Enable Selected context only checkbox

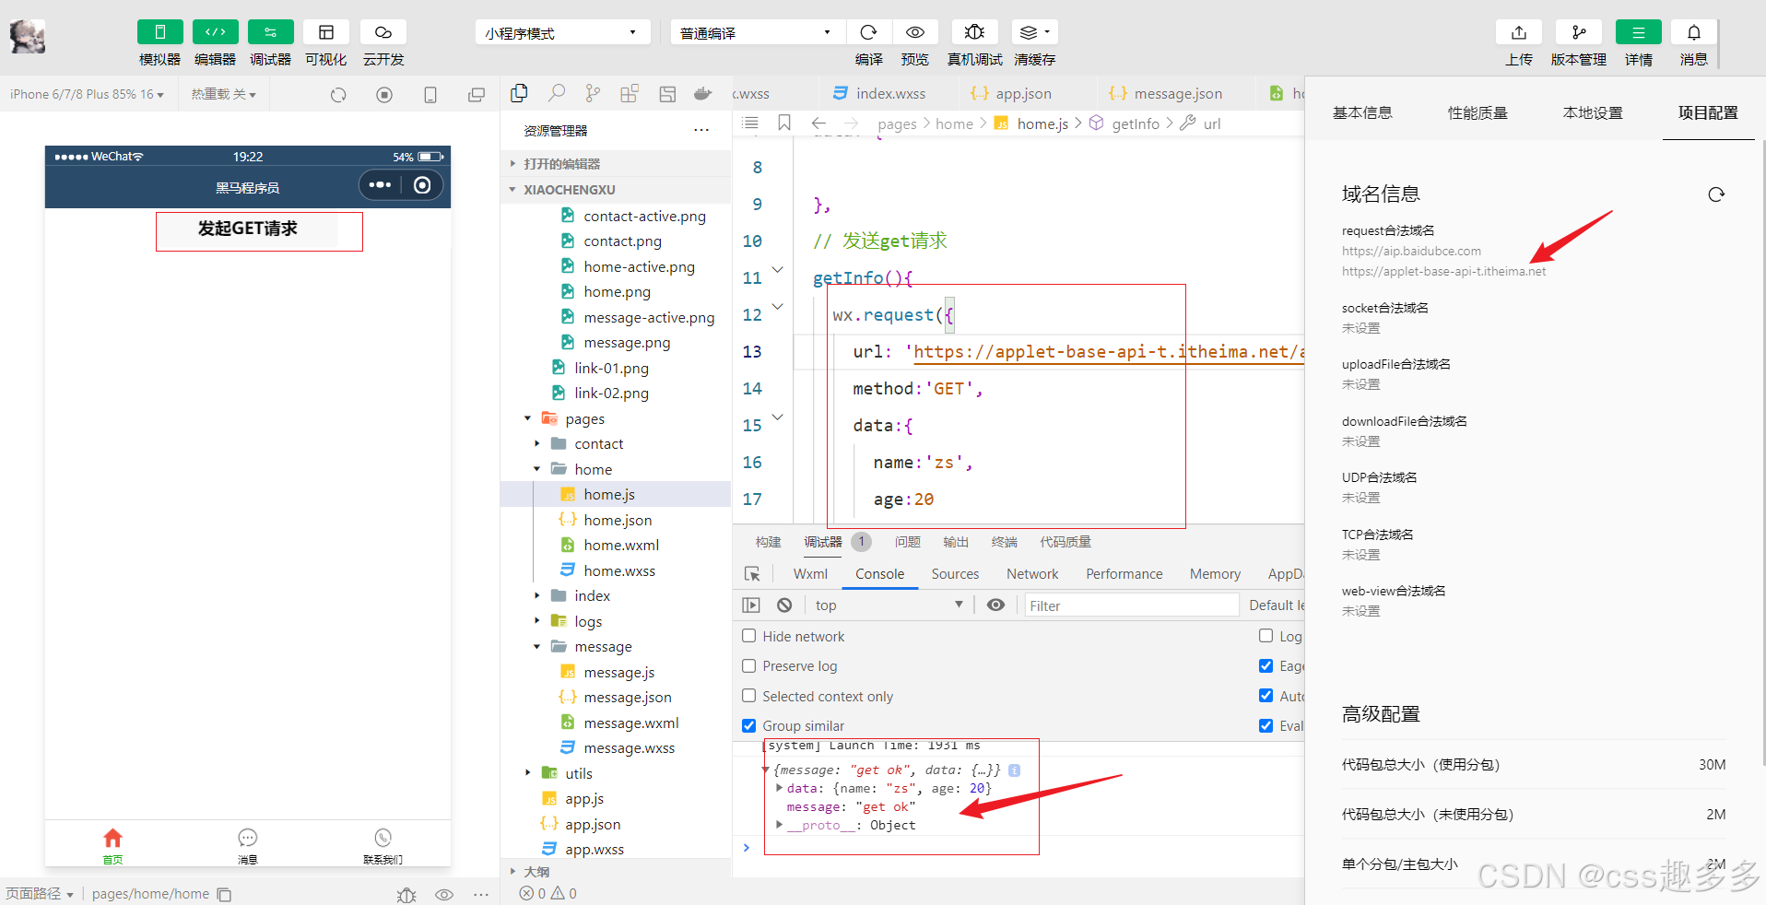[x=748, y=696]
